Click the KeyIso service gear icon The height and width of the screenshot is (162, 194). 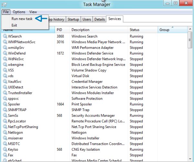pyautogui.click(x=5, y=150)
